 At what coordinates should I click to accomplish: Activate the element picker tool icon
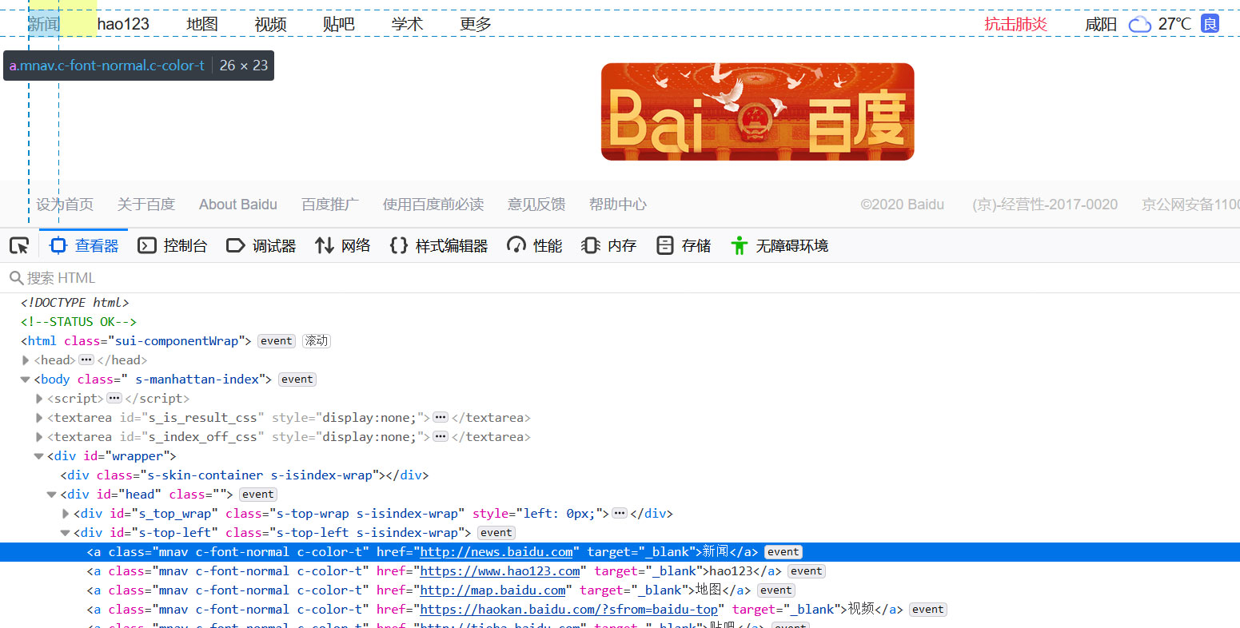19,245
